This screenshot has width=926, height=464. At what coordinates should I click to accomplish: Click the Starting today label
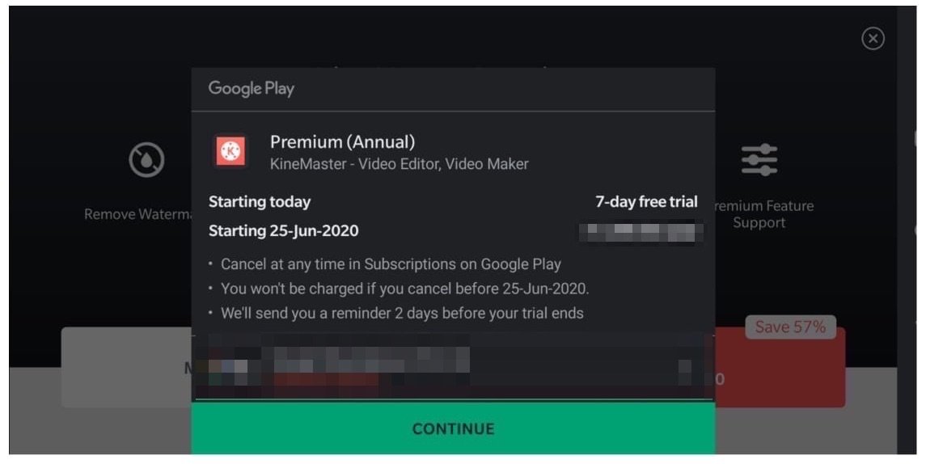pyautogui.click(x=260, y=202)
